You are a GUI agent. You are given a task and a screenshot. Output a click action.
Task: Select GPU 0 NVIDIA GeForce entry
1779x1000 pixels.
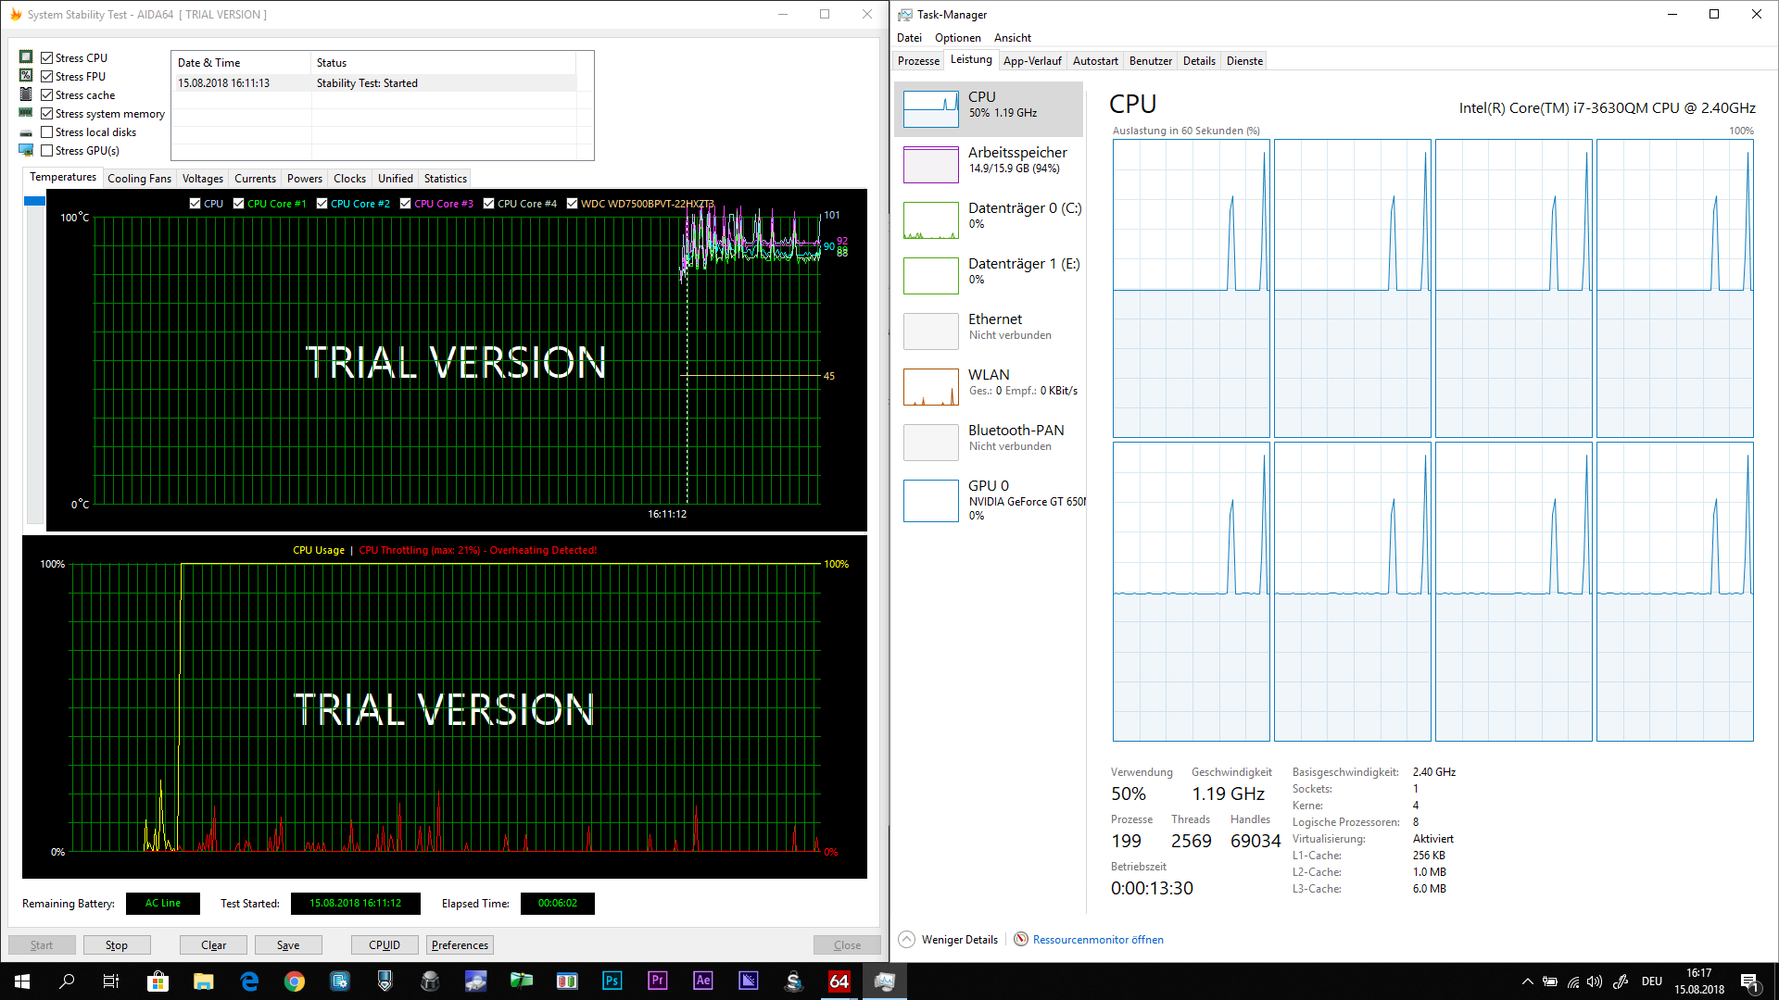(x=931, y=500)
